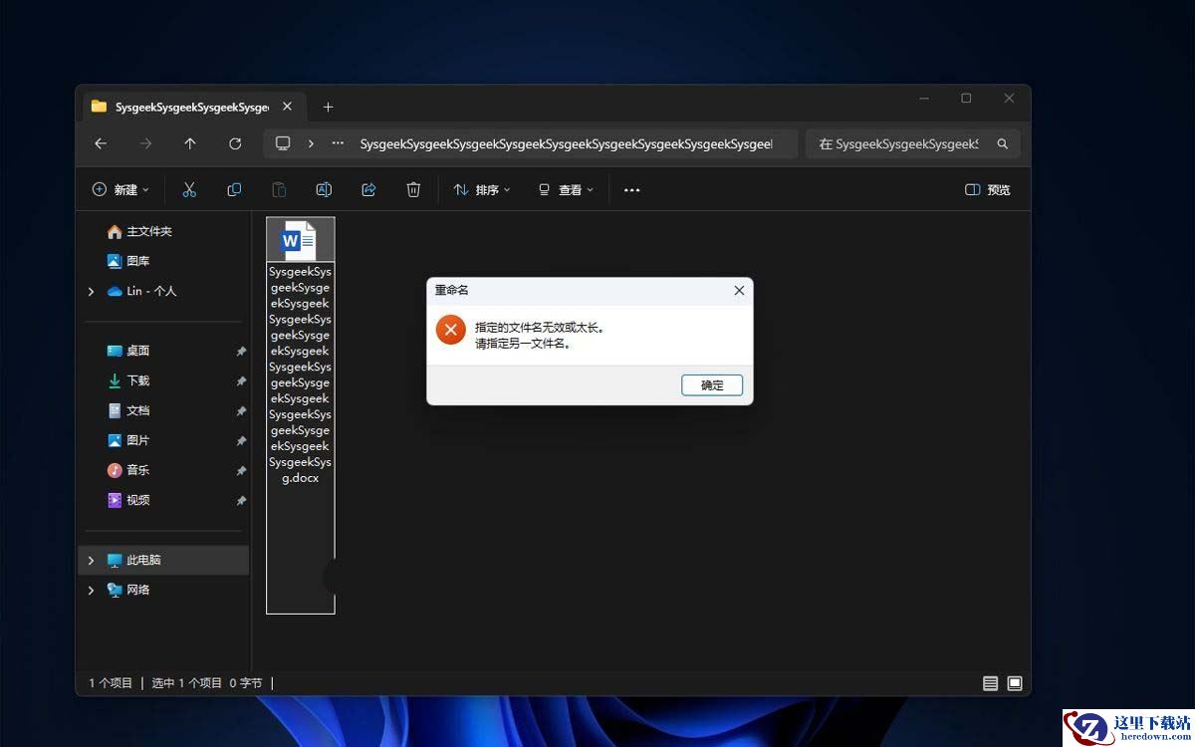Open the 排序 sort dropdown
The image size is (1195, 747).
[482, 189]
